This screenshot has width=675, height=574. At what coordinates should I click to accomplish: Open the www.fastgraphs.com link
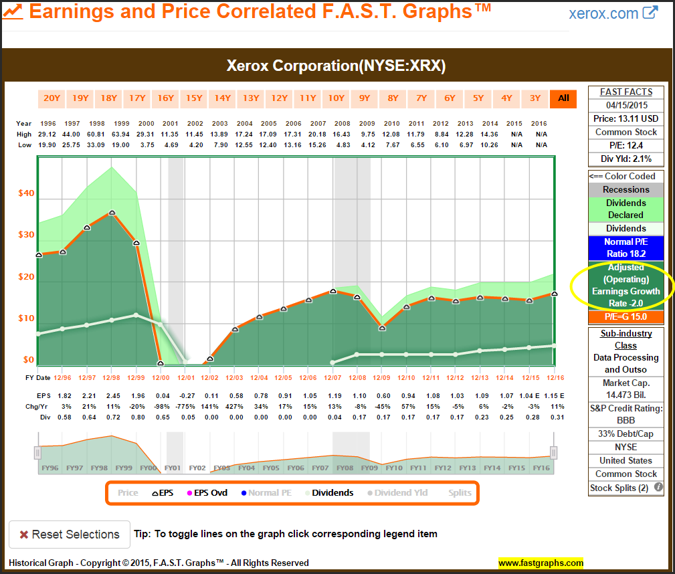pos(541,563)
